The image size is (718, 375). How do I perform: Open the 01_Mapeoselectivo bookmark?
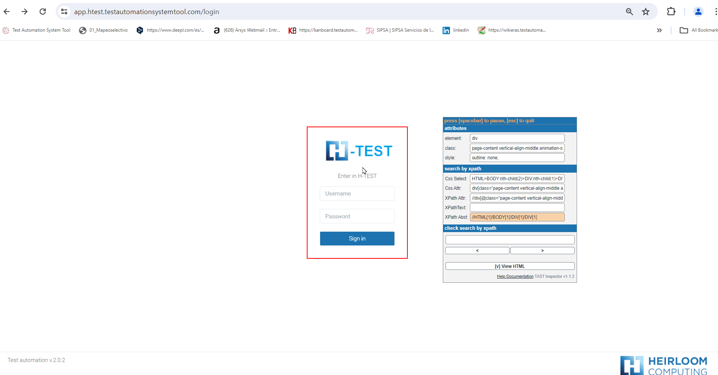[x=103, y=30]
